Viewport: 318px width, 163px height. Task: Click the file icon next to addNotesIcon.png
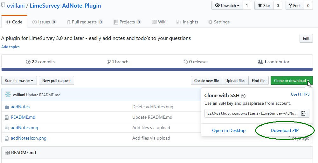[7, 138]
